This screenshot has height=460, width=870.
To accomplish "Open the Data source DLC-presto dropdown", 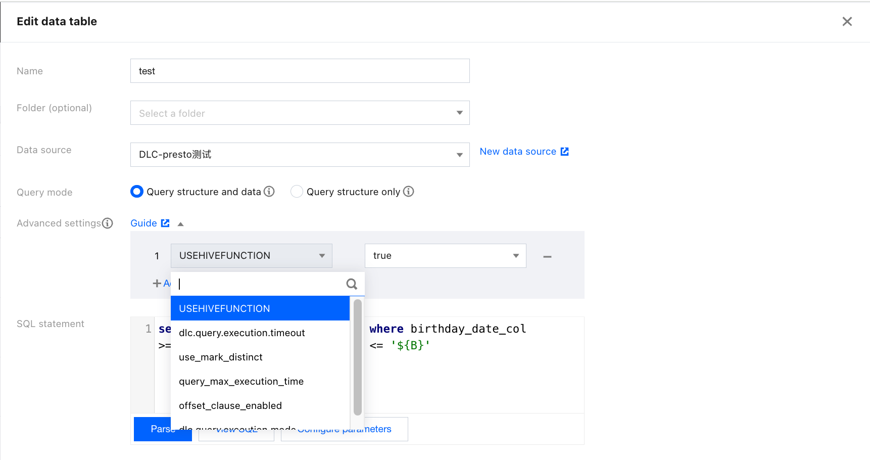I will pyautogui.click(x=300, y=155).
